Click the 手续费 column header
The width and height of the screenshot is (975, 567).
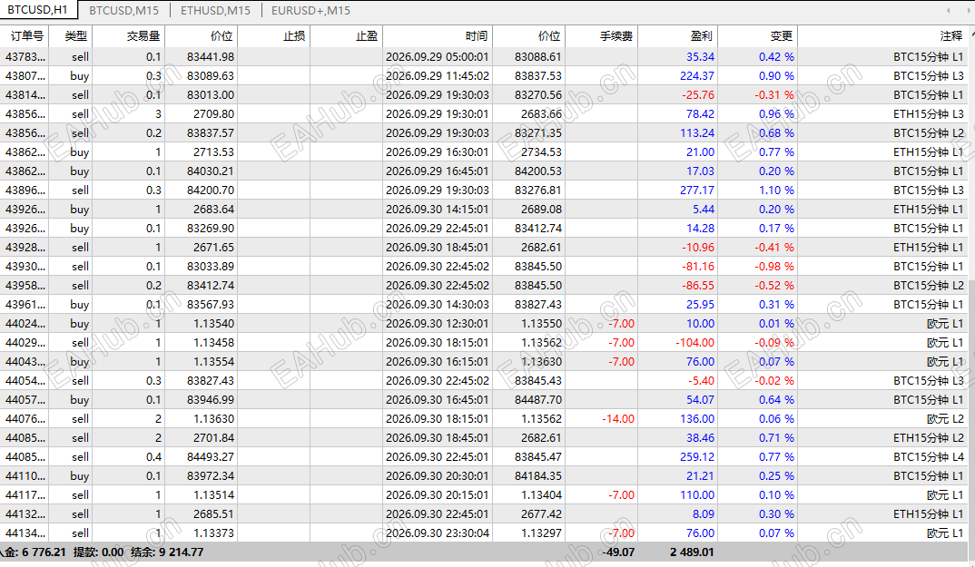[x=602, y=36]
